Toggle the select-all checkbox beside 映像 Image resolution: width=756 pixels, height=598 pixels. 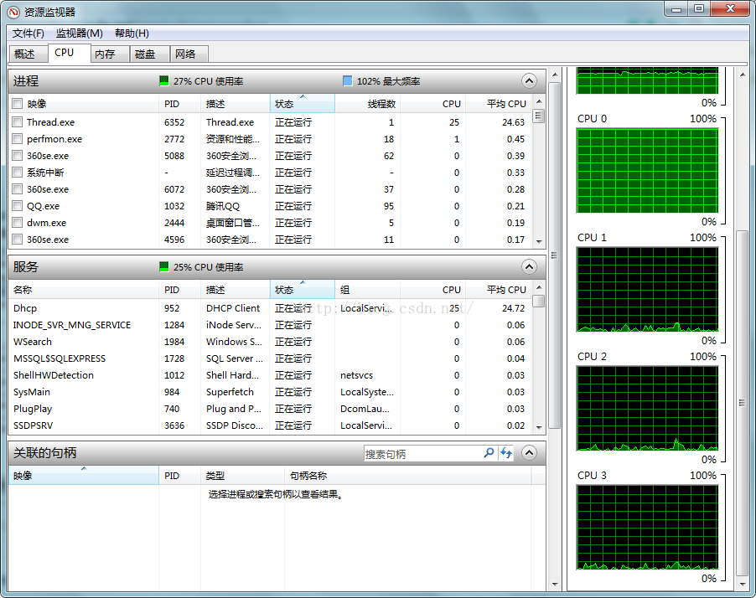coord(18,104)
